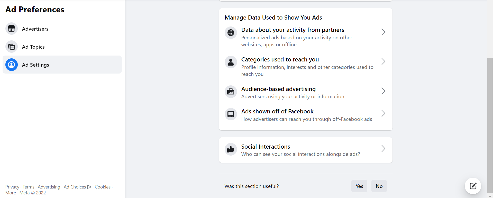
Task: Expand Data about your activity from partners chevron
Action: [x=383, y=32]
